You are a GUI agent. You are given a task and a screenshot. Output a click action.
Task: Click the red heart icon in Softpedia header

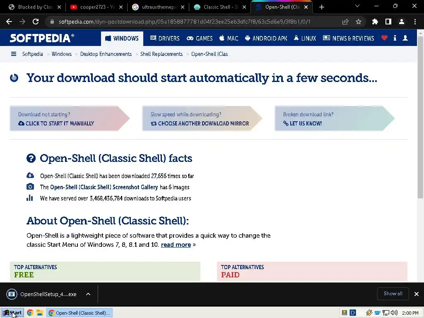(384, 38)
